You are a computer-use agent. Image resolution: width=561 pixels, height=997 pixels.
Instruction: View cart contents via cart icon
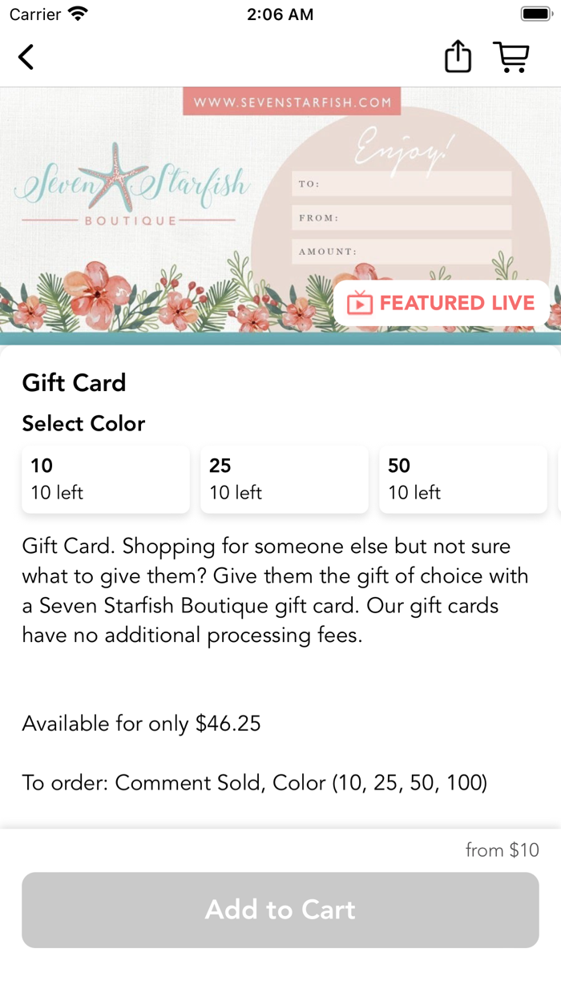(x=512, y=57)
